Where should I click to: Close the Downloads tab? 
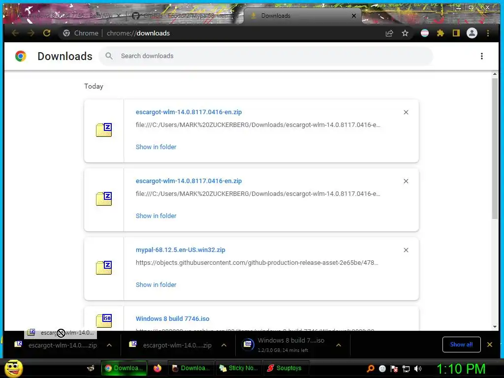(x=354, y=15)
